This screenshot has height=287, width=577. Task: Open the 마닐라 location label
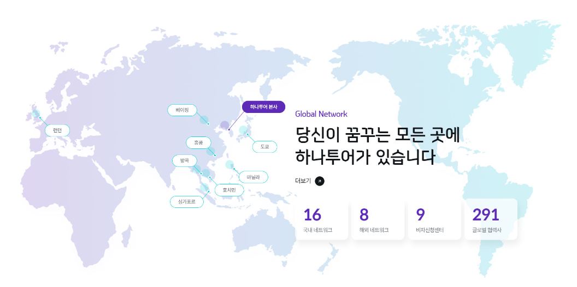[x=253, y=177]
